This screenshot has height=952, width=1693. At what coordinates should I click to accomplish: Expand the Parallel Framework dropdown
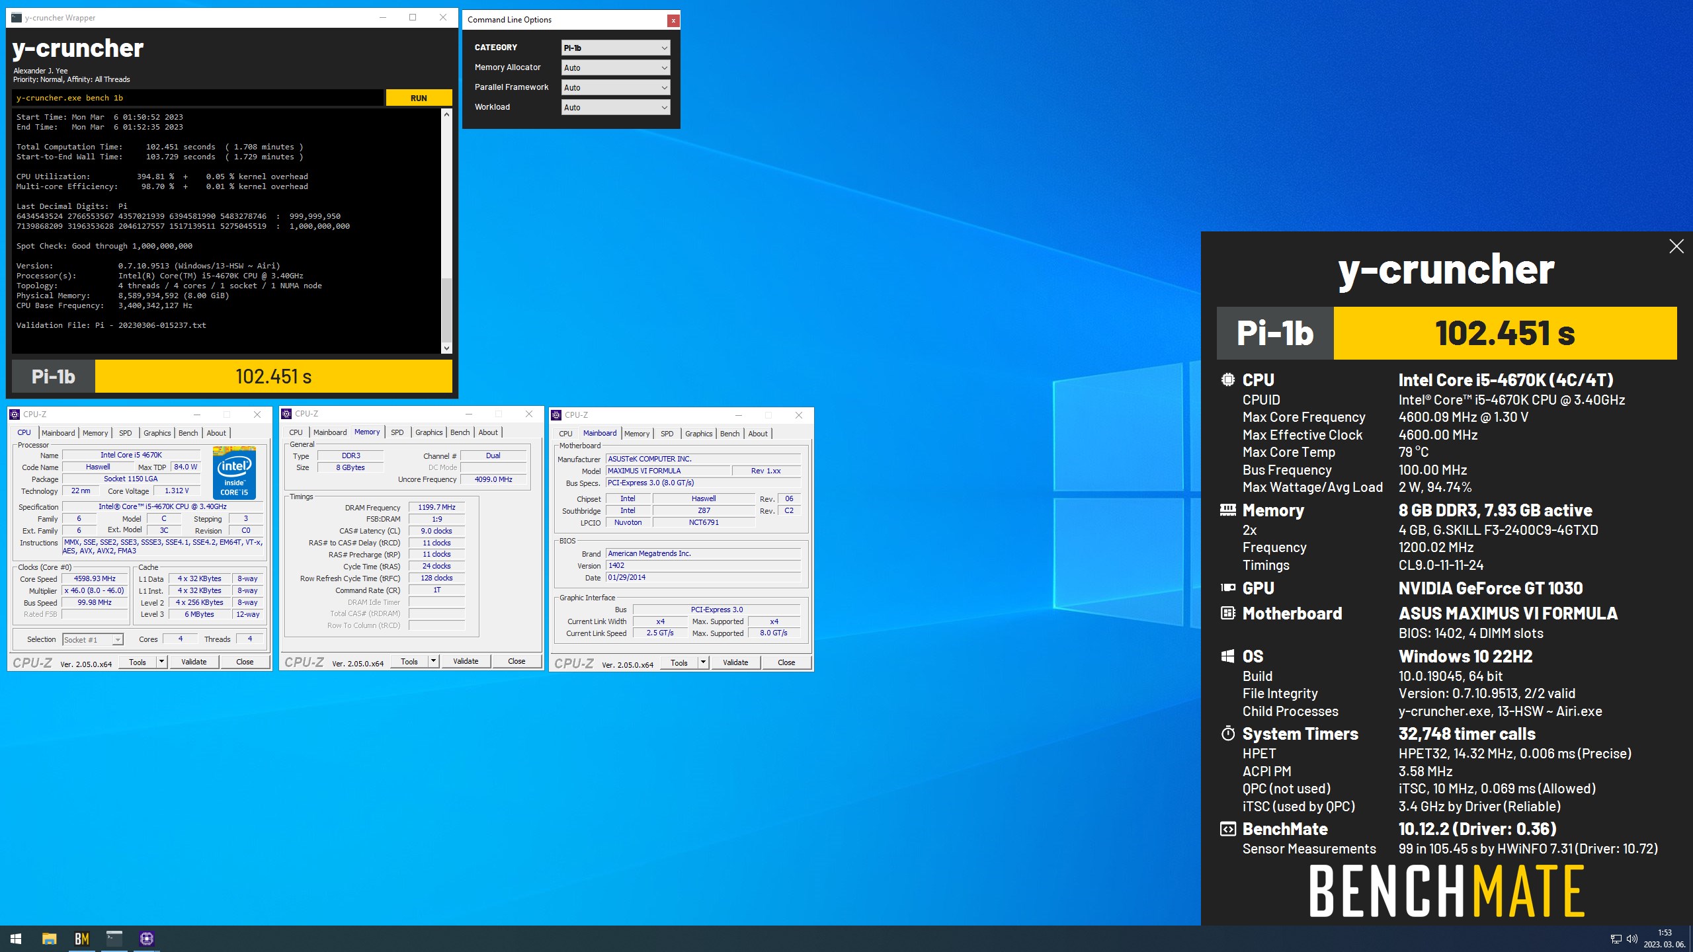pos(616,87)
